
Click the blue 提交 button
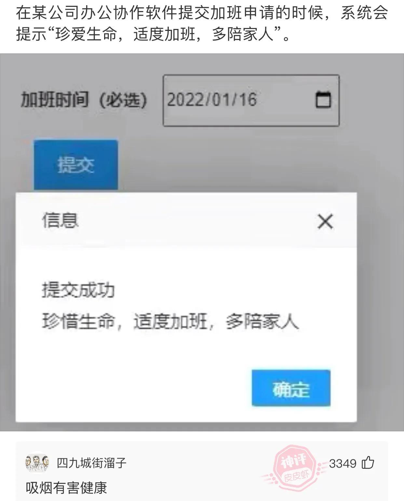[76, 165]
